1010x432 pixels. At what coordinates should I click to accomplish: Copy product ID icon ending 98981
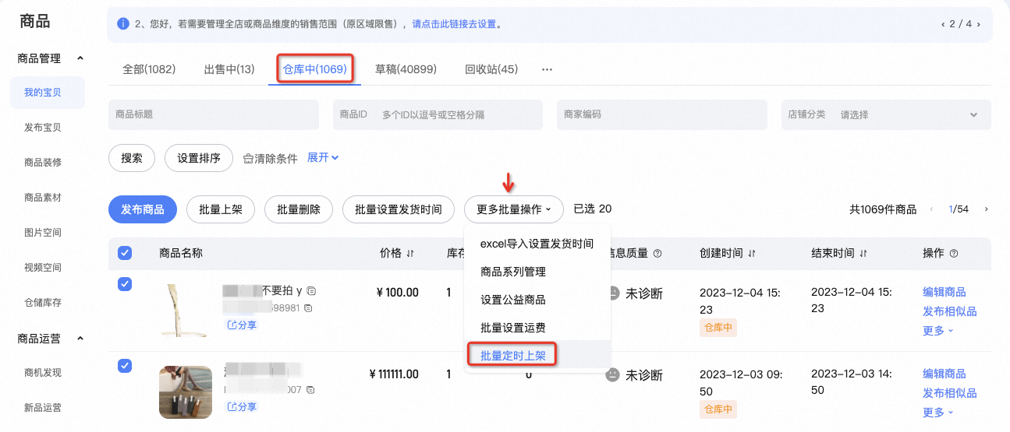point(307,308)
